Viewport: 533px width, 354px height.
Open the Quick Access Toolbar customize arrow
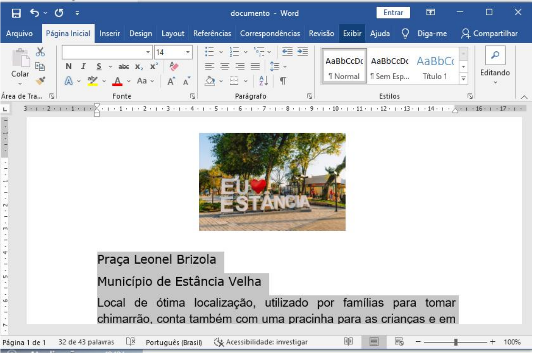[x=77, y=13]
